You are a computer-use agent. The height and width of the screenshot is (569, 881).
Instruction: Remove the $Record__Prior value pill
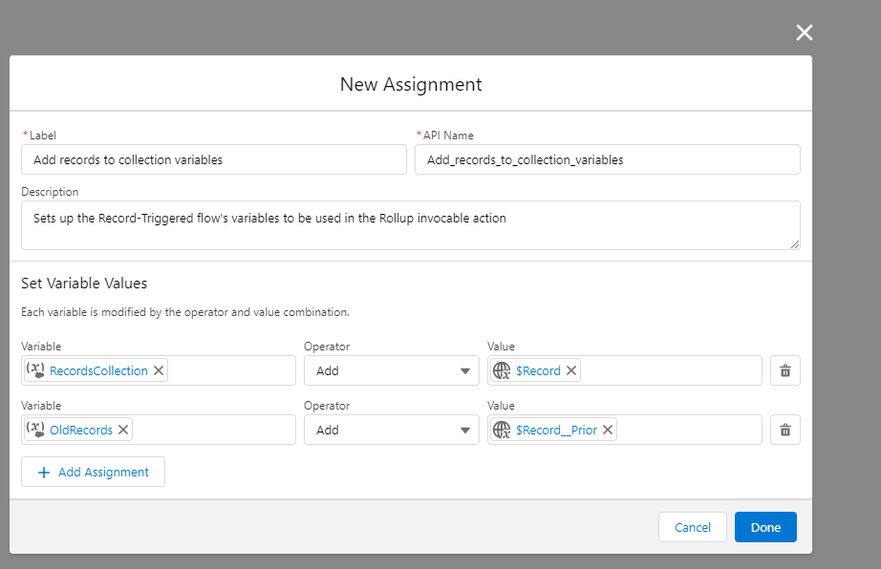coord(608,430)
